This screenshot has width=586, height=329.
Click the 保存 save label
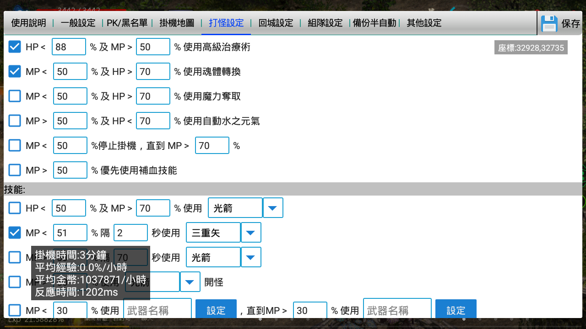tap(570, 24)
